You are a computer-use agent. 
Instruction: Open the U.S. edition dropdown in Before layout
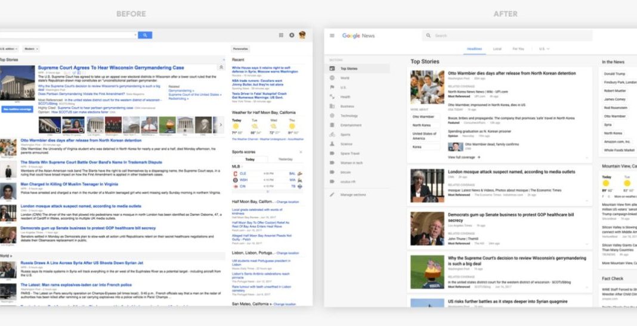tap(8, 49)
